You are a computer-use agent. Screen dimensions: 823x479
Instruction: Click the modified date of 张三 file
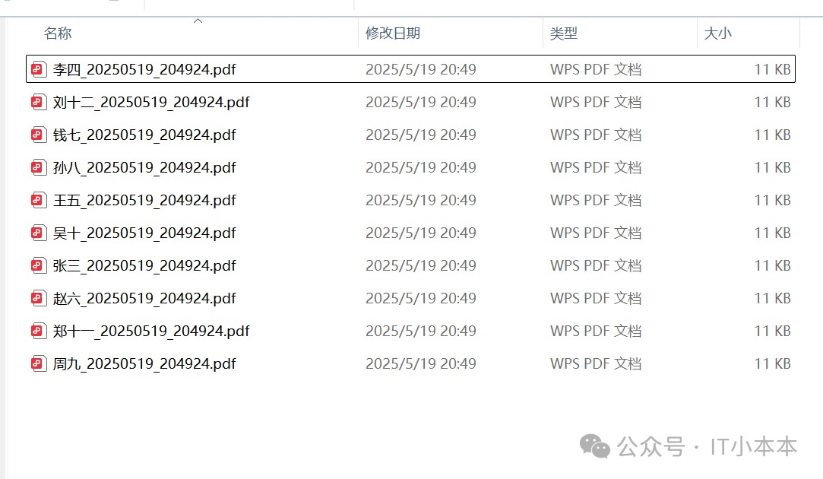[x=421, y=266]
